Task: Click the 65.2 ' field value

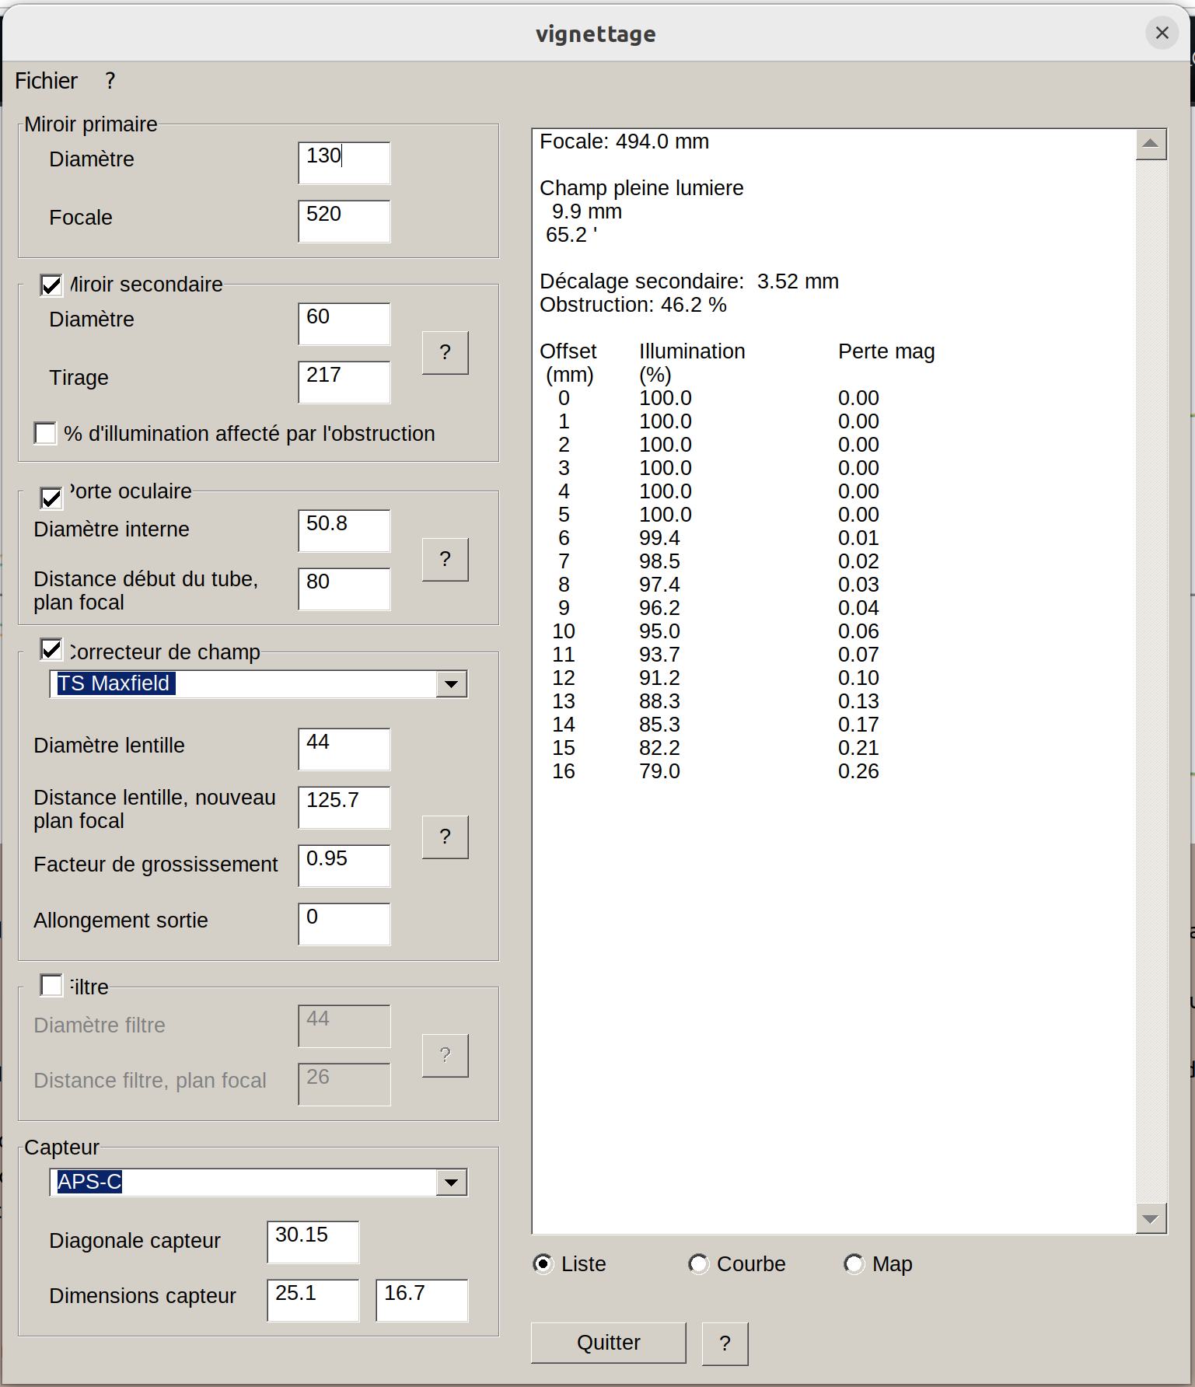Action: coord(571,235)
